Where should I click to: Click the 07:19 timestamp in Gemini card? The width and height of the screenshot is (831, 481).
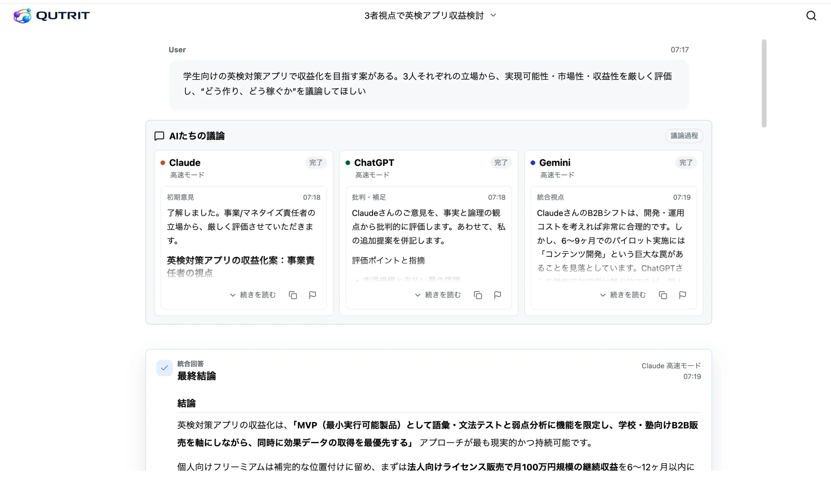tap(681, 197)
